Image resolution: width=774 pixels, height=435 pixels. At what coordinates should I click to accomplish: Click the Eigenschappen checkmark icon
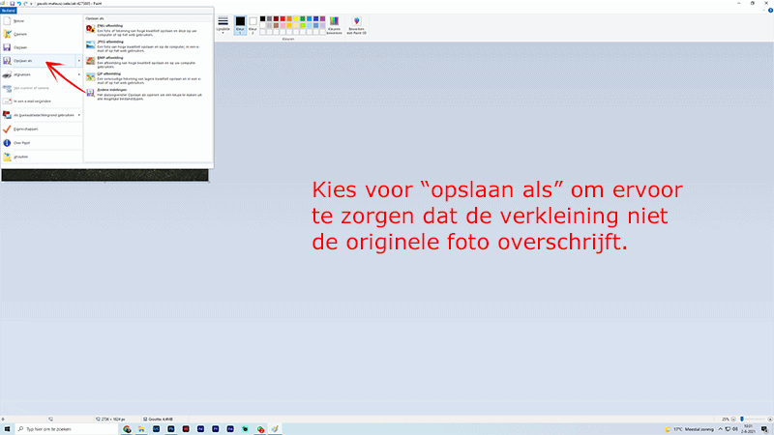pos(7,129)
